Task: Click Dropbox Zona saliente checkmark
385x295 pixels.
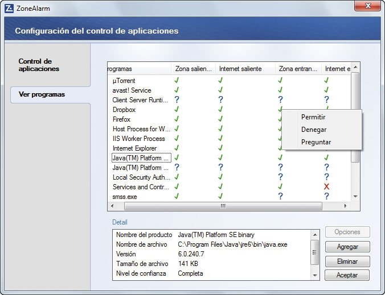Action: [177, 109]
